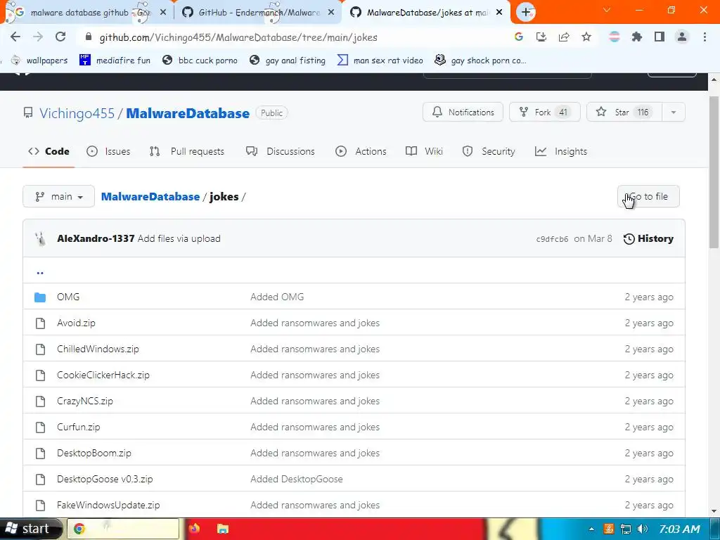Star the repository
The width and height of the screenshot is (720, 540).
pyautogui.click(x=624, y=112)
